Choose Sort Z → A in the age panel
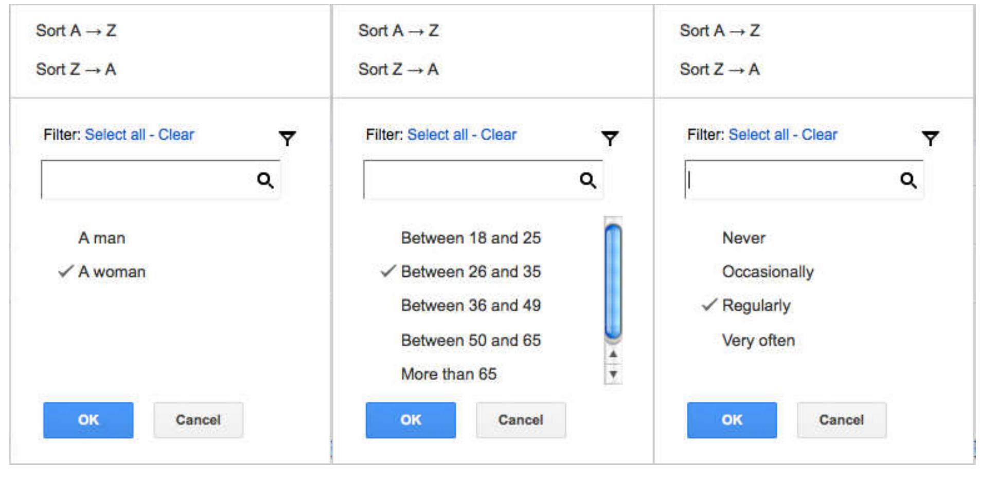996x484 pixels. point(398,69)
